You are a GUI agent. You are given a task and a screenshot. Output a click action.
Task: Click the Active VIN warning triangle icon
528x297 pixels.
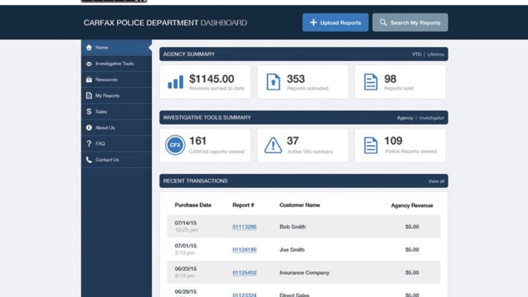[273, 145]
